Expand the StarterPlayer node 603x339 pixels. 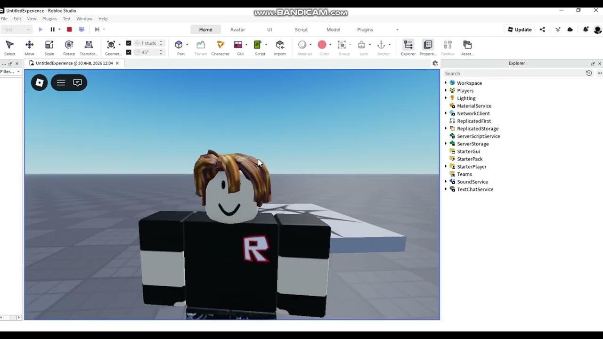point(446,166)
